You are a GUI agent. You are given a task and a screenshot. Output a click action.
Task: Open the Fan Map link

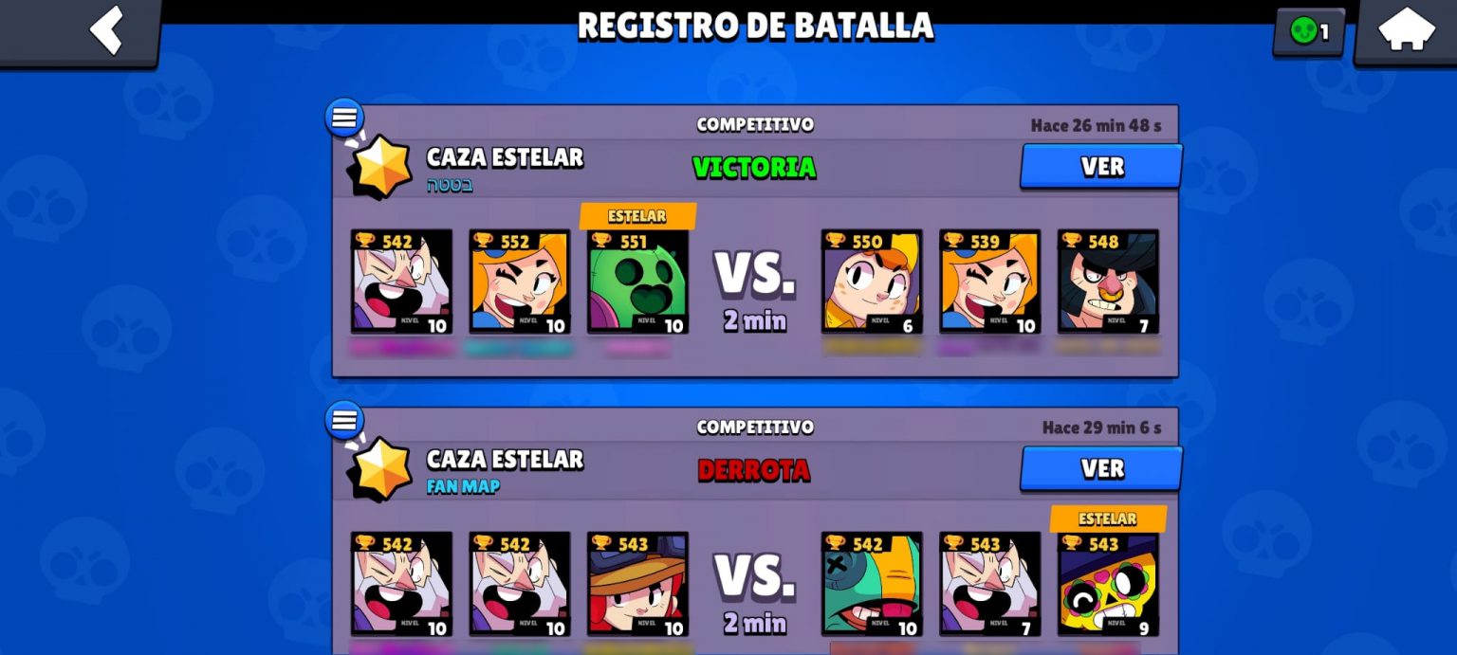pos(463,486)
